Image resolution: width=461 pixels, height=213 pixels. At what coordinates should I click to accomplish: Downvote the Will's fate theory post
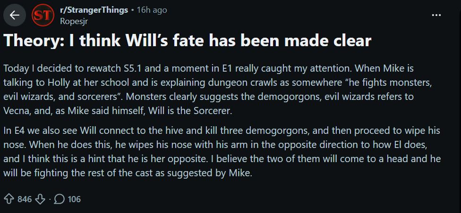point(41,199)
